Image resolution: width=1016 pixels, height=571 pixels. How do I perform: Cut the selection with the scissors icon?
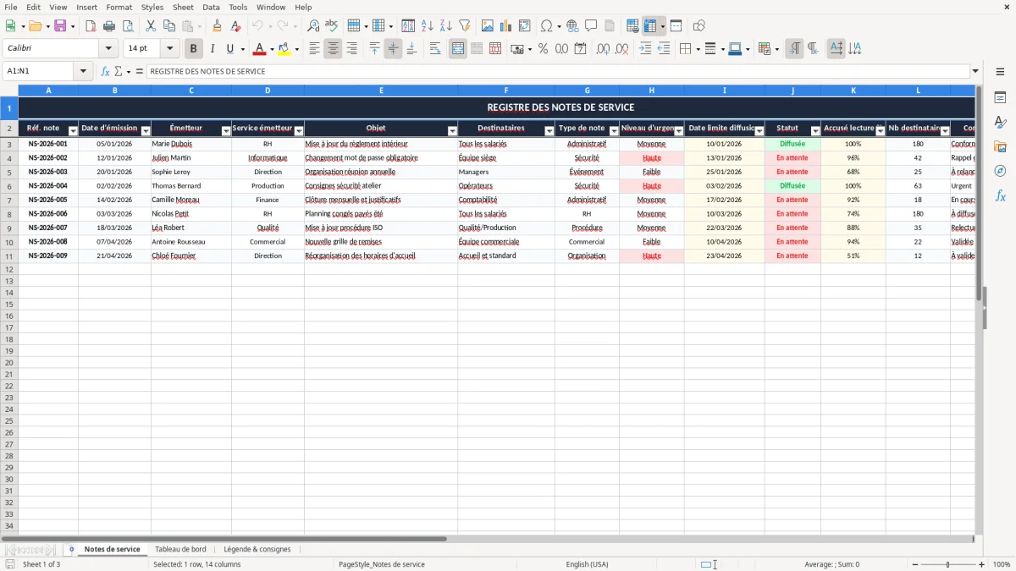coord(151,26)
